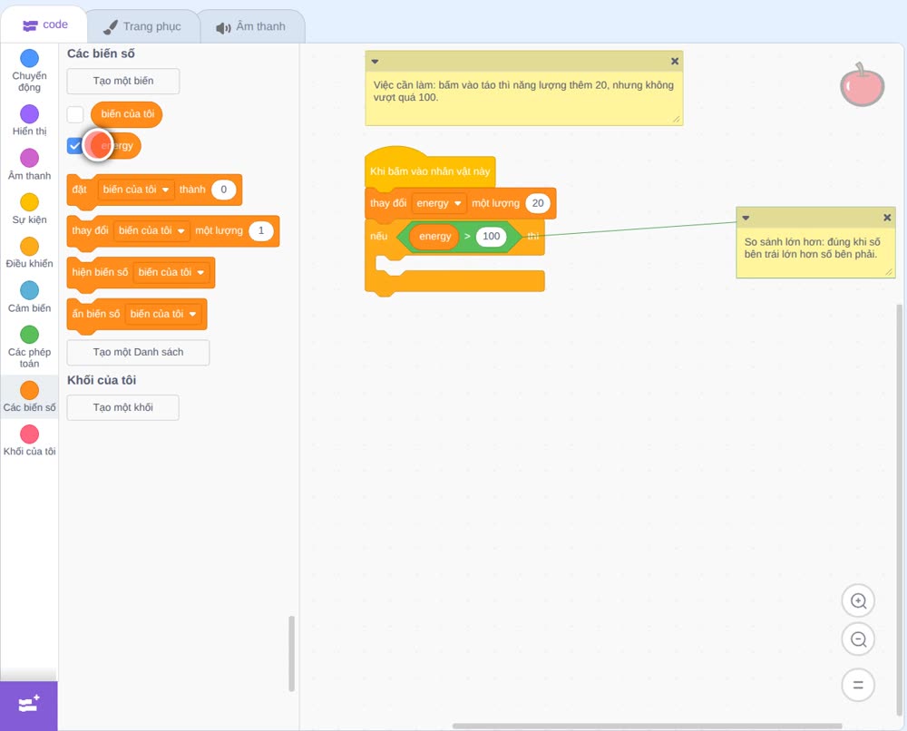This screenshot has width=907, height=731.
Task: Click the 'Tạo một Danh sách' button
Action: (x=138, y=352)
